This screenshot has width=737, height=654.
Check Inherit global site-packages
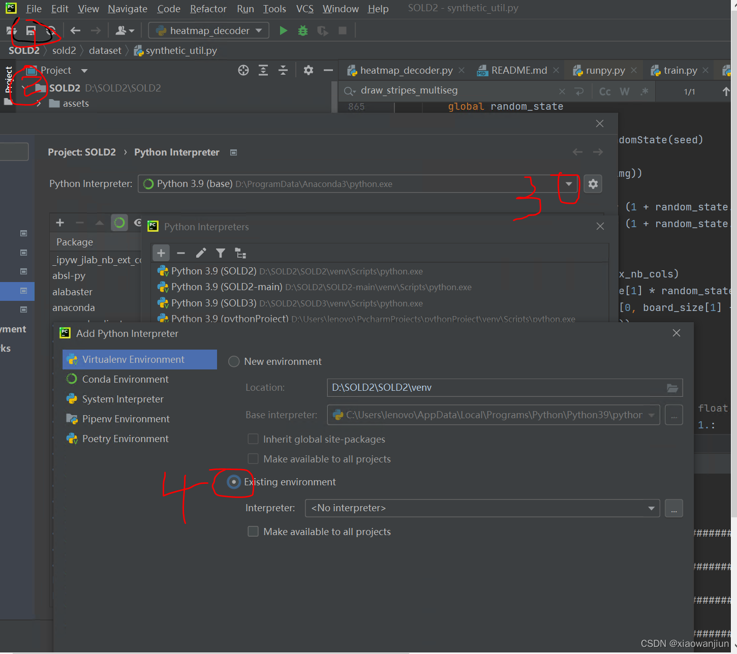[x=253, y=439]
